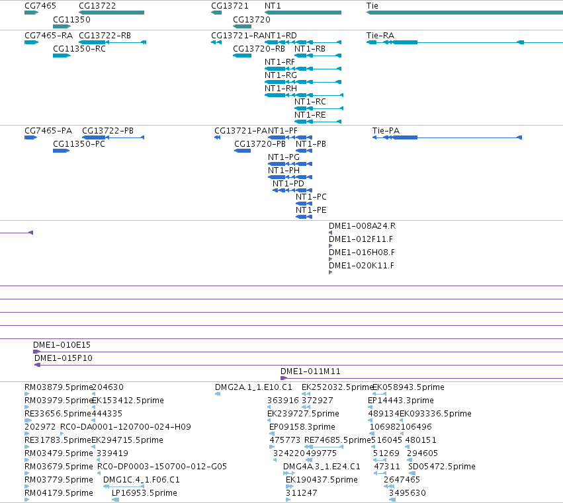Click the 363916 EST label
Image resolution: width=563 pixels, height=503 pixels.
(x=283, y=401)
